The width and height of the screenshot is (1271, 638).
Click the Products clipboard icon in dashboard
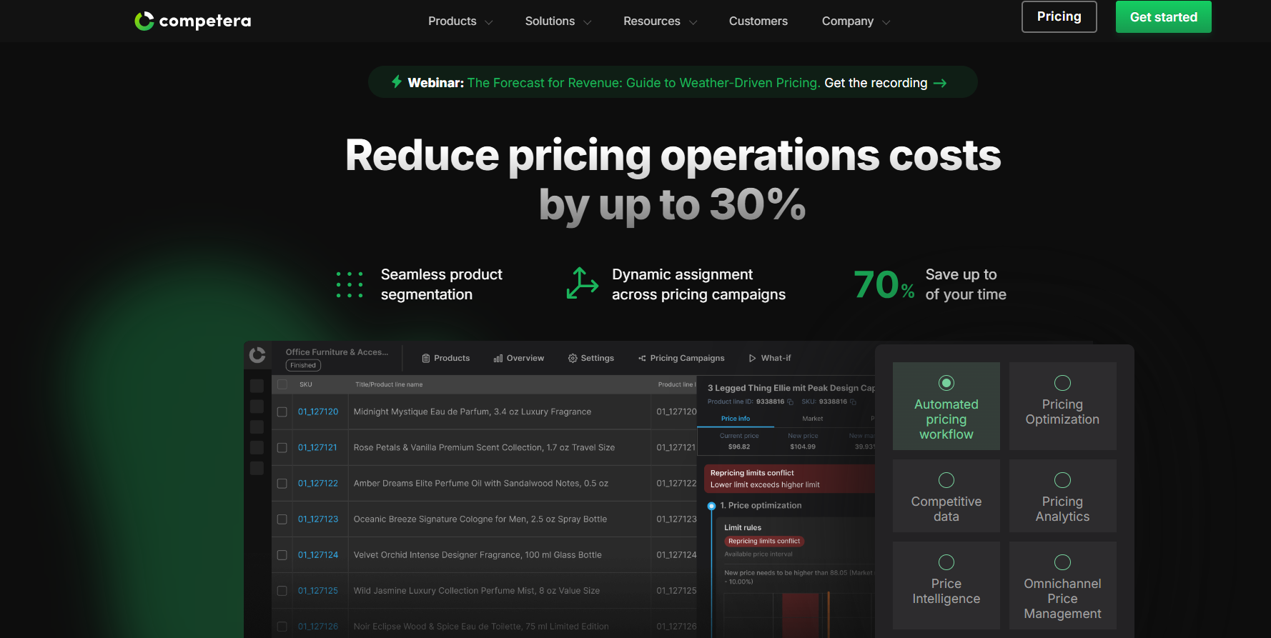(426, 359)
